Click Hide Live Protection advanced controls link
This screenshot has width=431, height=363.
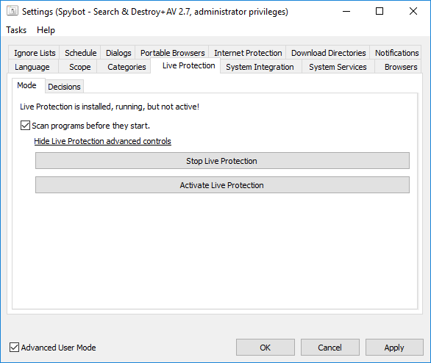[x=102, y=141]
